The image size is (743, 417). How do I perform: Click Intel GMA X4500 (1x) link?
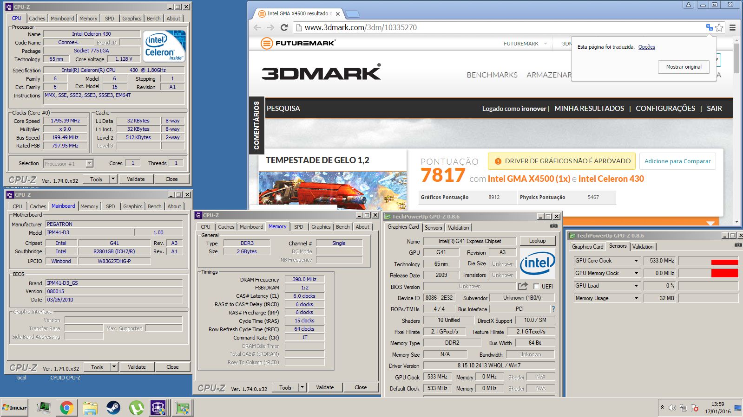(x=529, y=179)
